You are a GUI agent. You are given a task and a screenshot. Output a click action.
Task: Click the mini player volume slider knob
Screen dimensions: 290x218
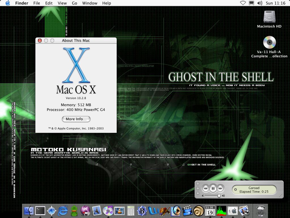tap(219, 196)
